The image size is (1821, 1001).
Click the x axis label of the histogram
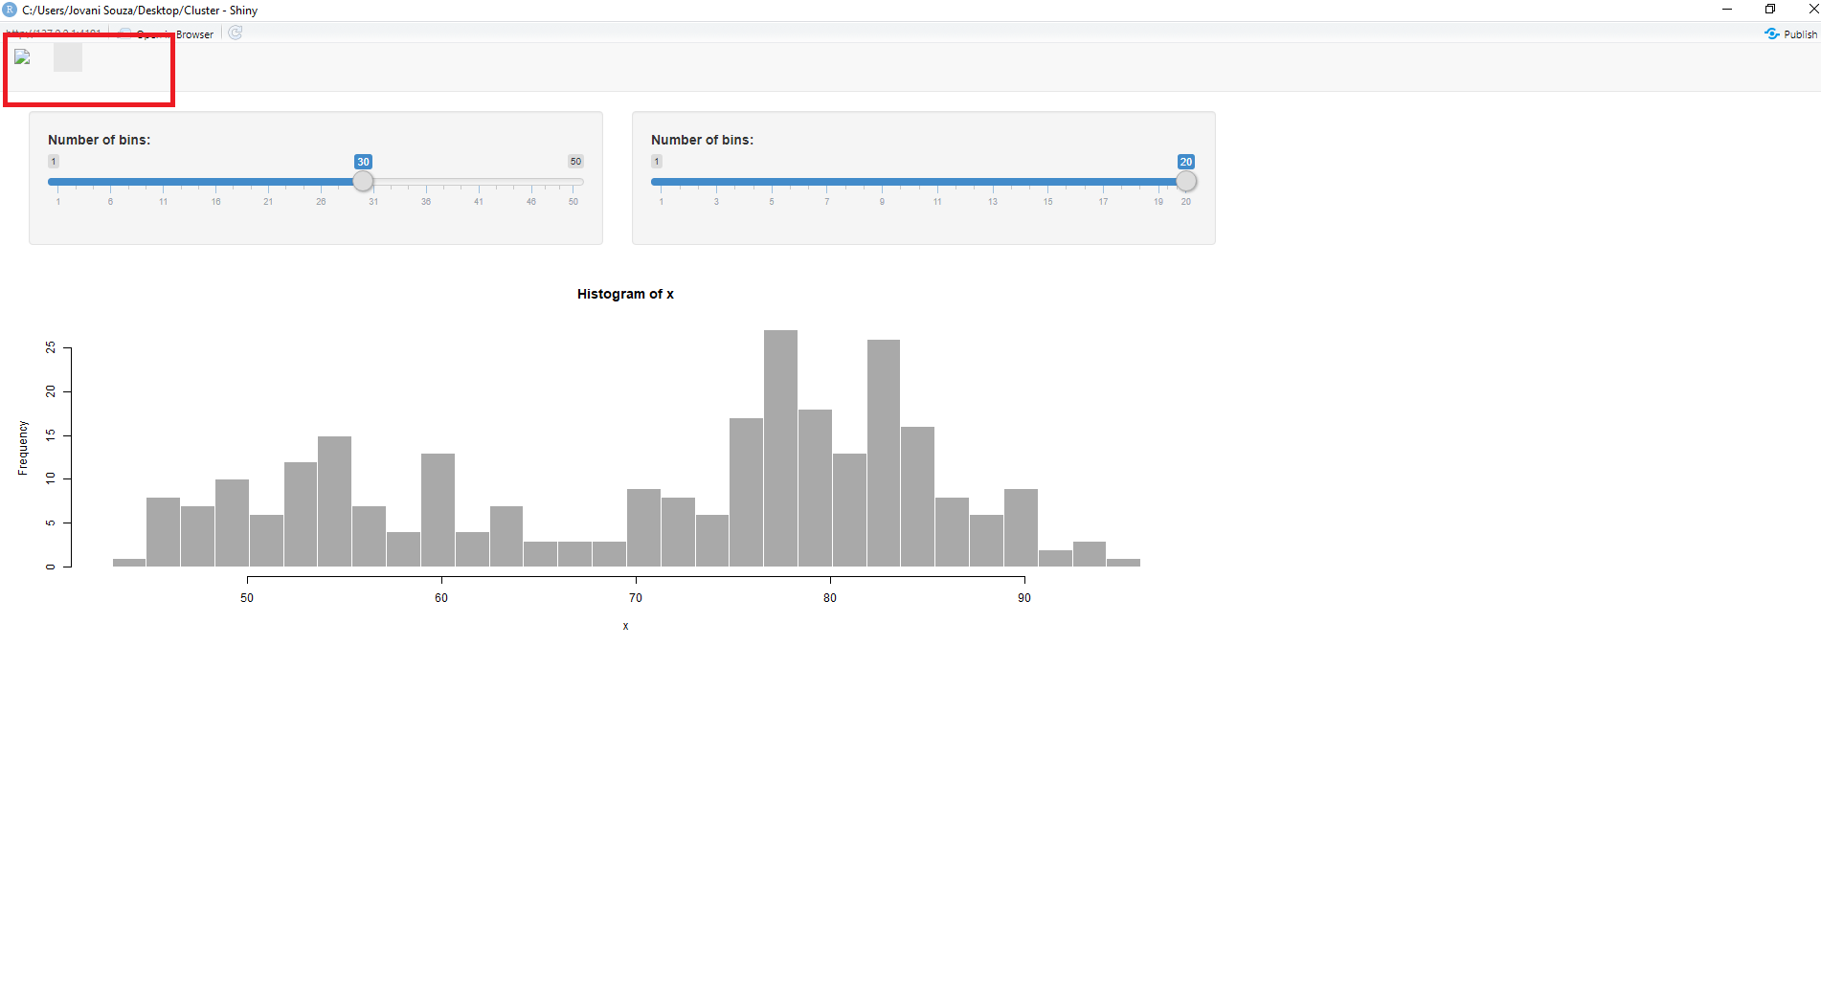[x=625, y=625]
